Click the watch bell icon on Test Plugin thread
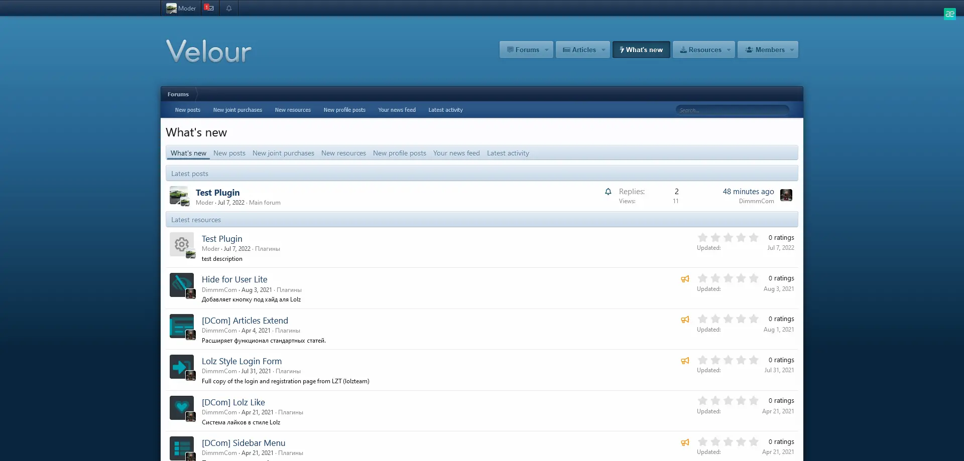964x461 pixels. click(x=608, y=192)
